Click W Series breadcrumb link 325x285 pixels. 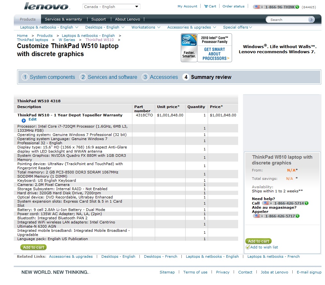coord(67,39)
